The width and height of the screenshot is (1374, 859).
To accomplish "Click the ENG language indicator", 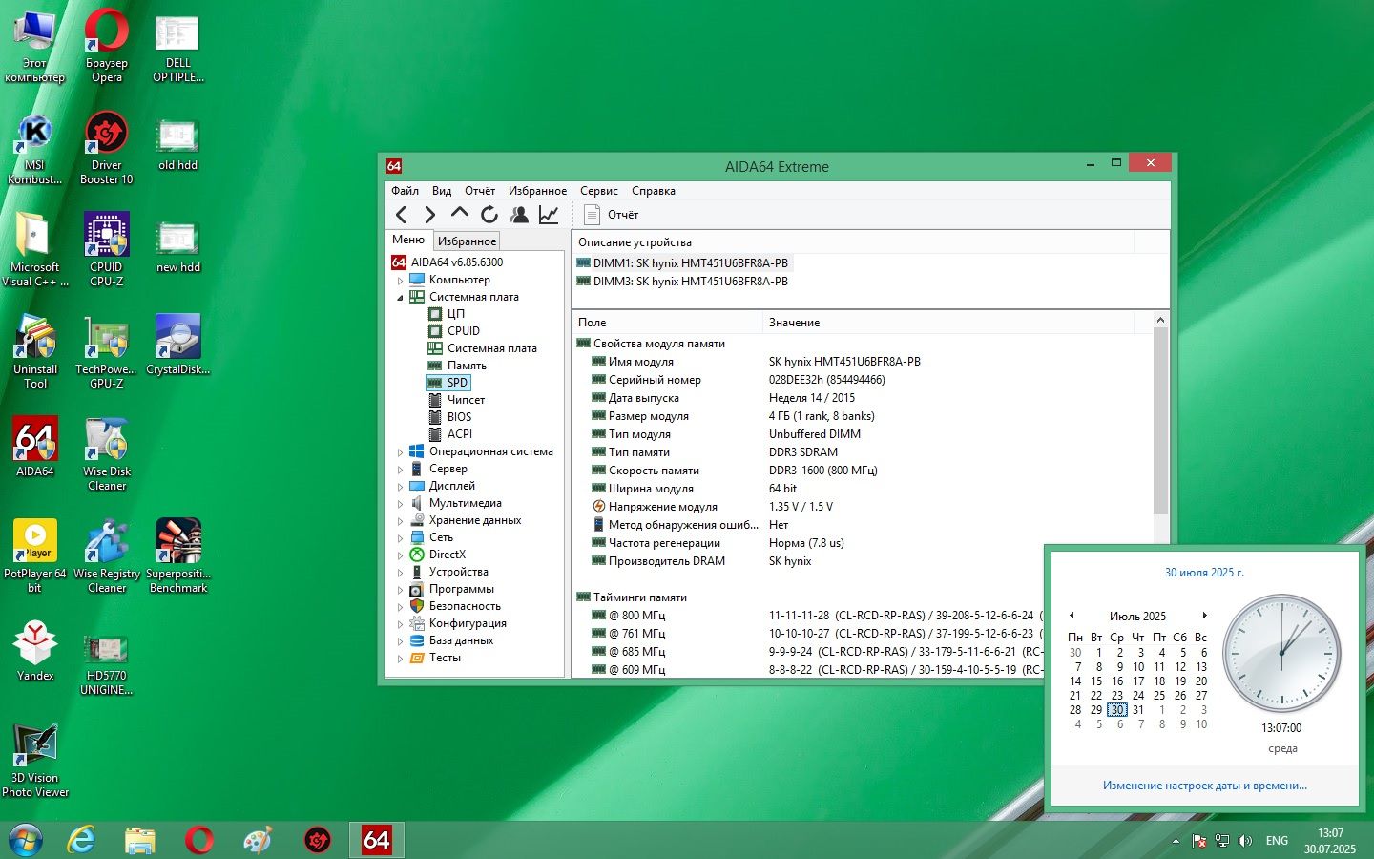I will click(x=1277, y=841).
